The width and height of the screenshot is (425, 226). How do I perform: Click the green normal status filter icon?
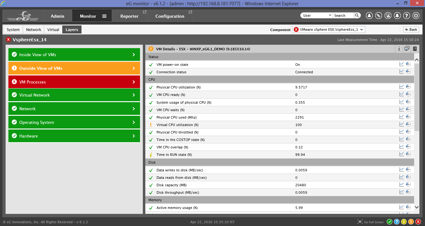point(390,222)
